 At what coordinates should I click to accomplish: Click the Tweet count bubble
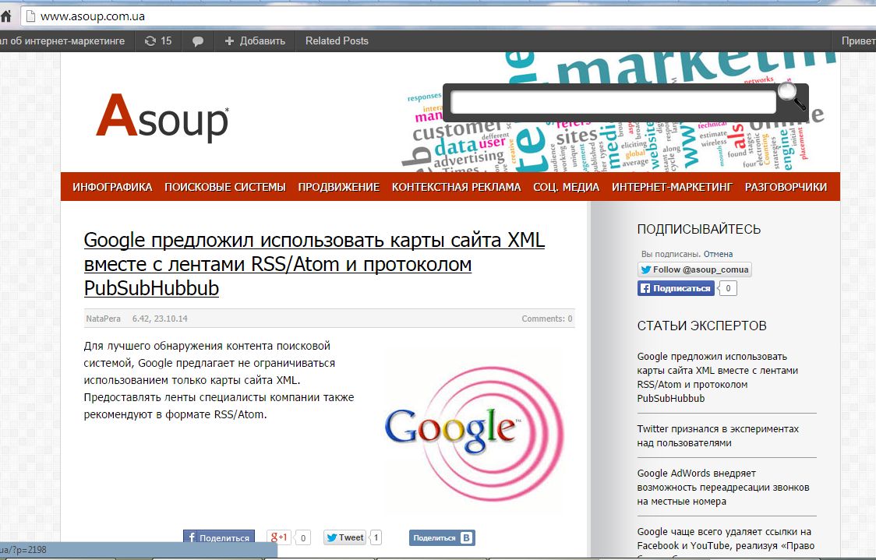pos(376,537)
